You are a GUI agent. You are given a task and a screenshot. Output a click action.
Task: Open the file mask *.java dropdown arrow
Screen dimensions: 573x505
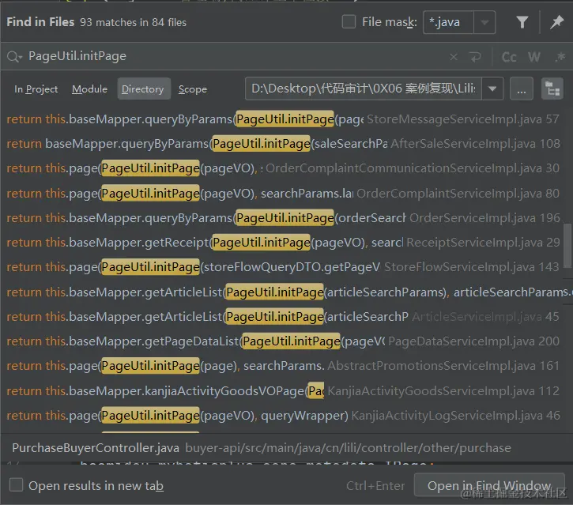484,22
